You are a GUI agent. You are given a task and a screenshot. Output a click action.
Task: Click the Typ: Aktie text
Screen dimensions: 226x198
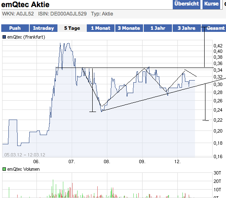click(x=102, y=14)
